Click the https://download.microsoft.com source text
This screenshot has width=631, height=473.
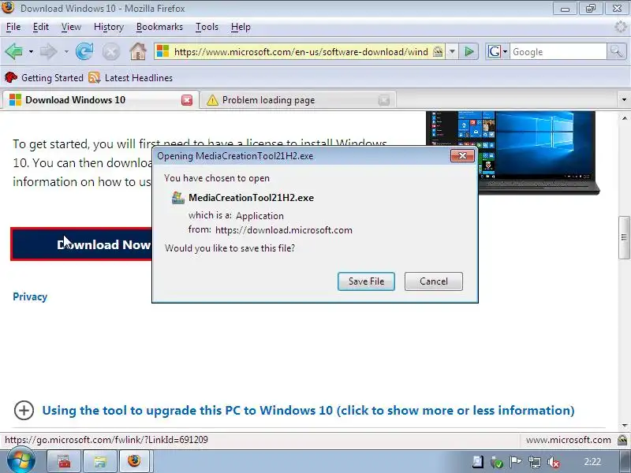coord(284,230)
